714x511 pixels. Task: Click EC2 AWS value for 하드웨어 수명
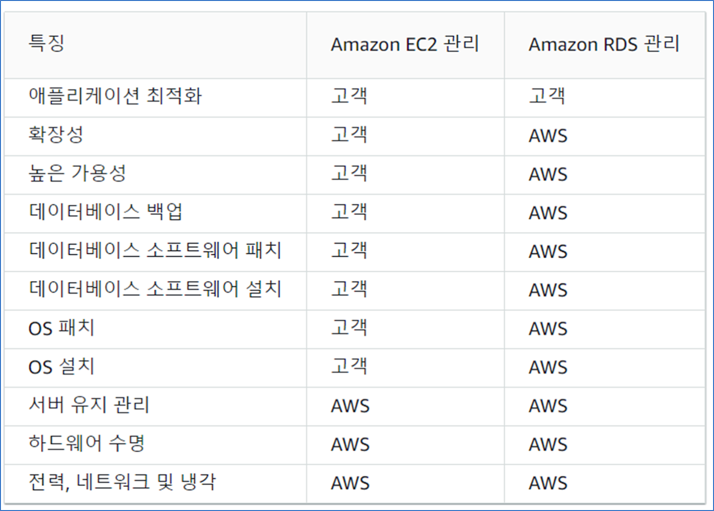tap(350, 445)
